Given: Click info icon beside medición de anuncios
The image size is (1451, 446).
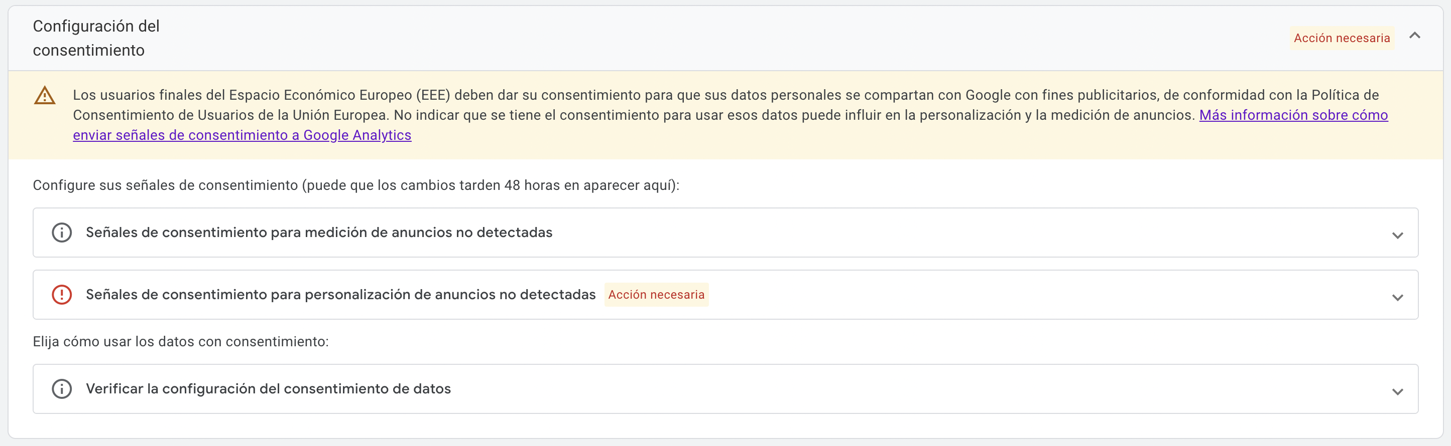Looking at the screenshot, I should [x=62, y=233].
